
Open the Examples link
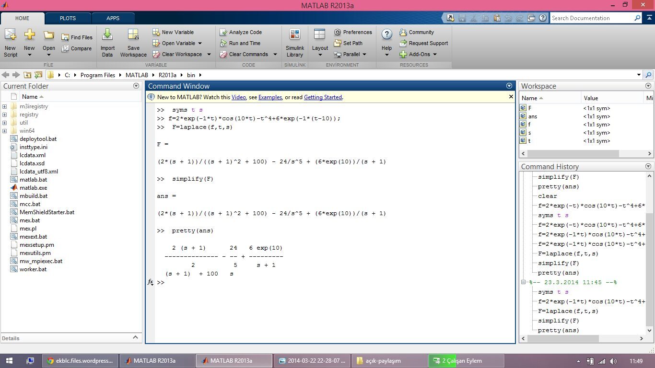point(270,97)
